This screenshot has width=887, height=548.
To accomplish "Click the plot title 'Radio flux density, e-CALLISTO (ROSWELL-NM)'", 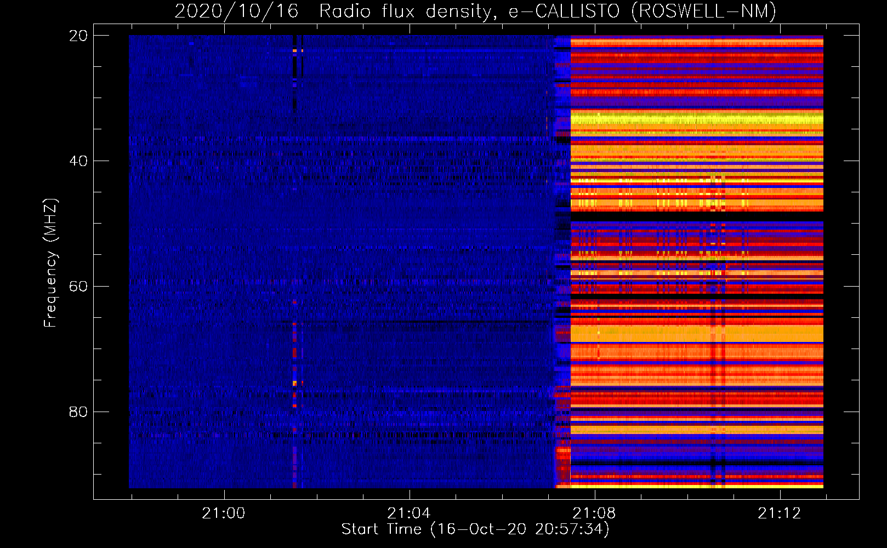I will 547,12.
